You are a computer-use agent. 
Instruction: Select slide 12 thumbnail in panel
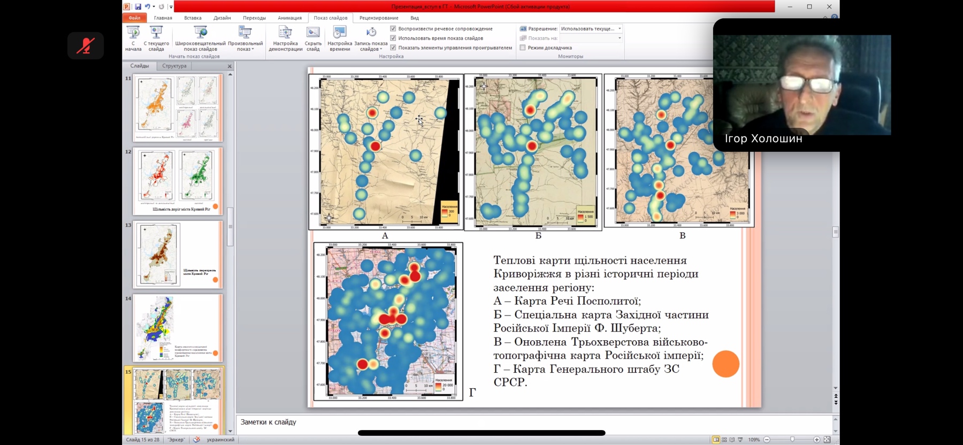178,181
